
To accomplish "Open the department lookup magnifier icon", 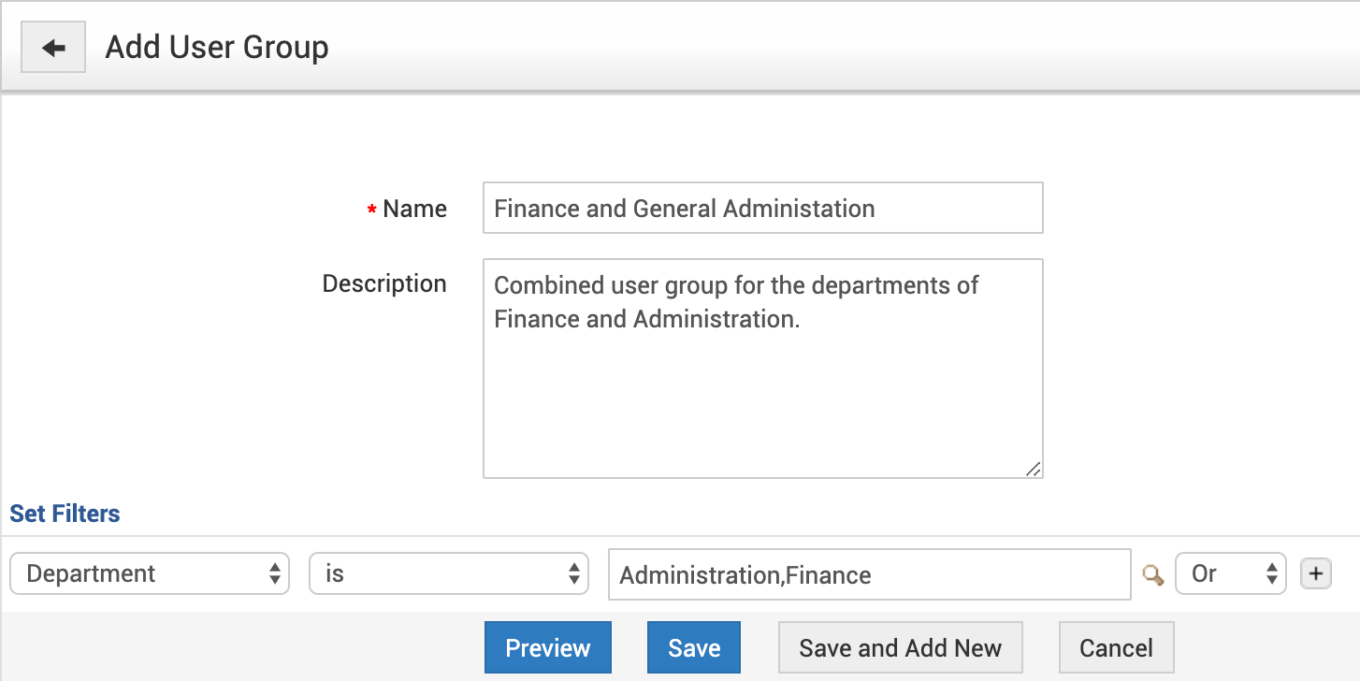I will (x=1153, y=574).
